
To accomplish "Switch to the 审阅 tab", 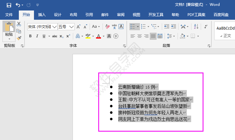I will (121, 15).
